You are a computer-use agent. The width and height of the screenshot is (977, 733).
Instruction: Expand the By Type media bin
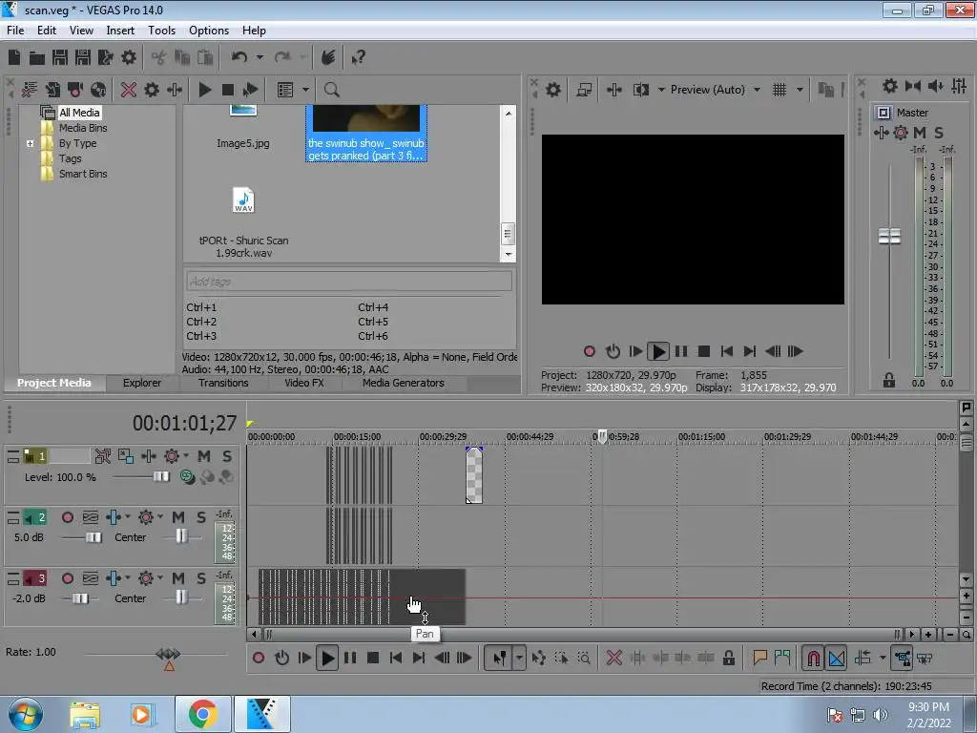(30, 143)
